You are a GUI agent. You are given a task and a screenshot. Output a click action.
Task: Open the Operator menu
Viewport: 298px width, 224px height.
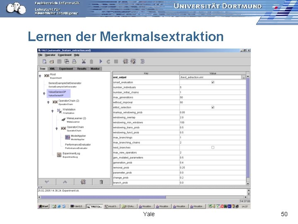pyautogui.click(x=50, y=55)
